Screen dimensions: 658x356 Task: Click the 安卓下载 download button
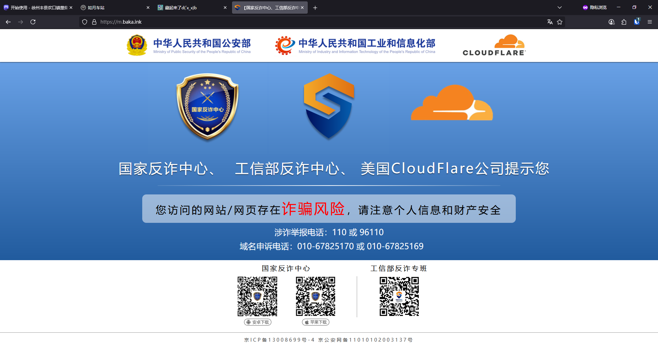pos(258,322)
